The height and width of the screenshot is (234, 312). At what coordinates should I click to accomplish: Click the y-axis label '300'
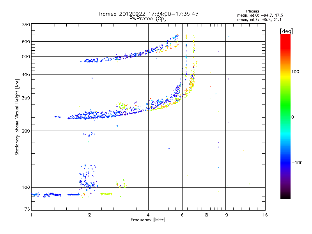point(26,98)
